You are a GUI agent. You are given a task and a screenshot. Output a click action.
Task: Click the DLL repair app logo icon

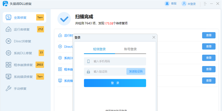[x=5, y=4]
